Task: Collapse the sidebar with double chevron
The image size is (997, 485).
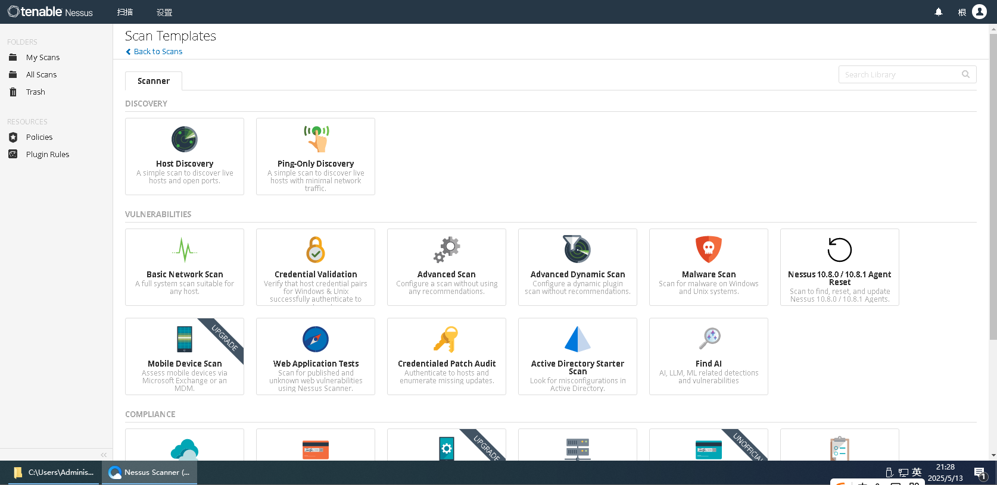Action: [x=104, y=455]
